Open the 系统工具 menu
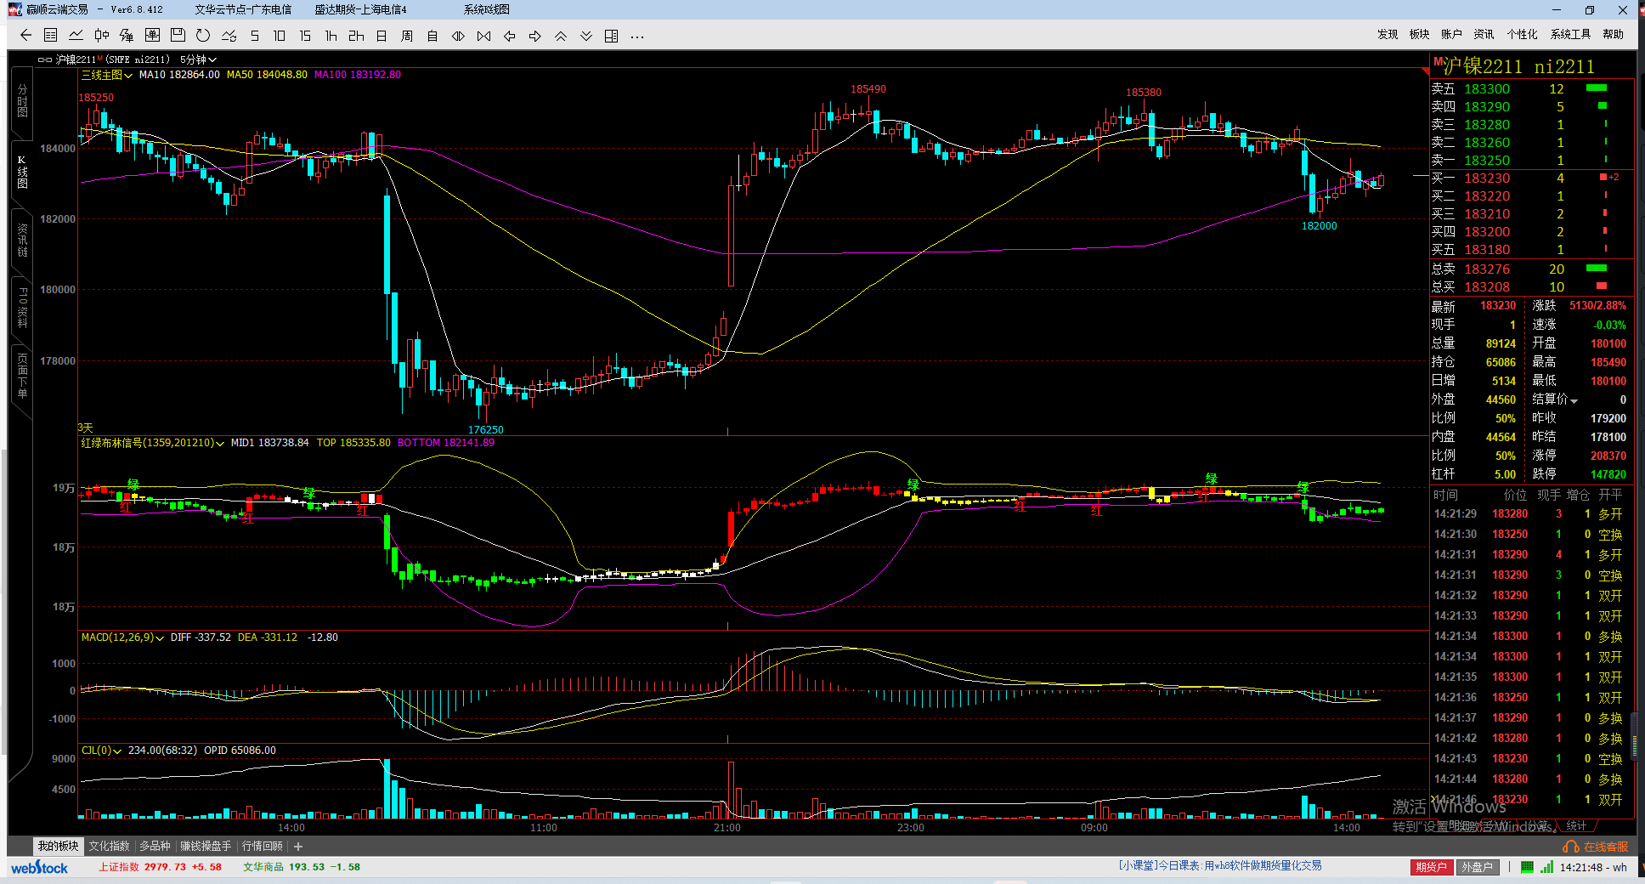Screen dimensions: 1645x884 [1569, 35]
